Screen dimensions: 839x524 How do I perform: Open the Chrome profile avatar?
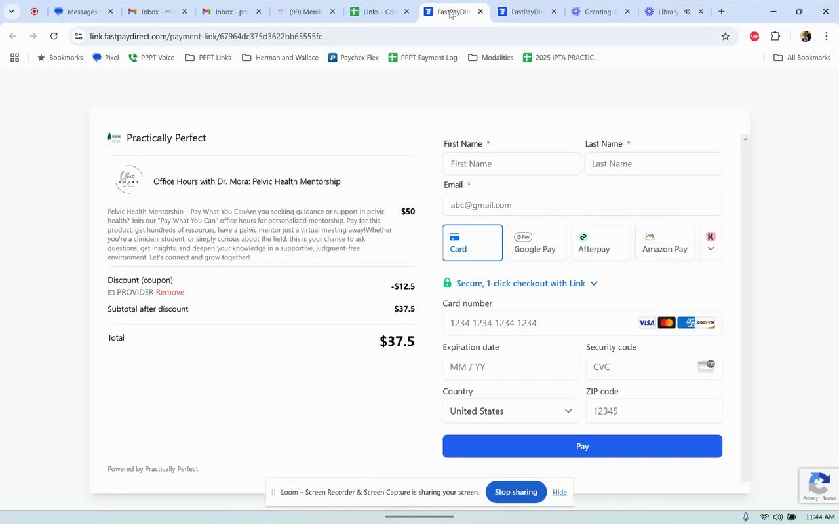806,36
